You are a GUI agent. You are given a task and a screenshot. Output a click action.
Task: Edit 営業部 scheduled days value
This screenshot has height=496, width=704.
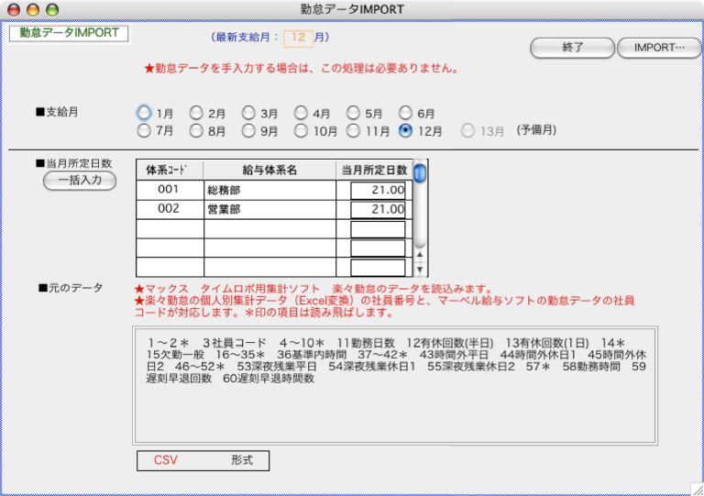point(377,209)
